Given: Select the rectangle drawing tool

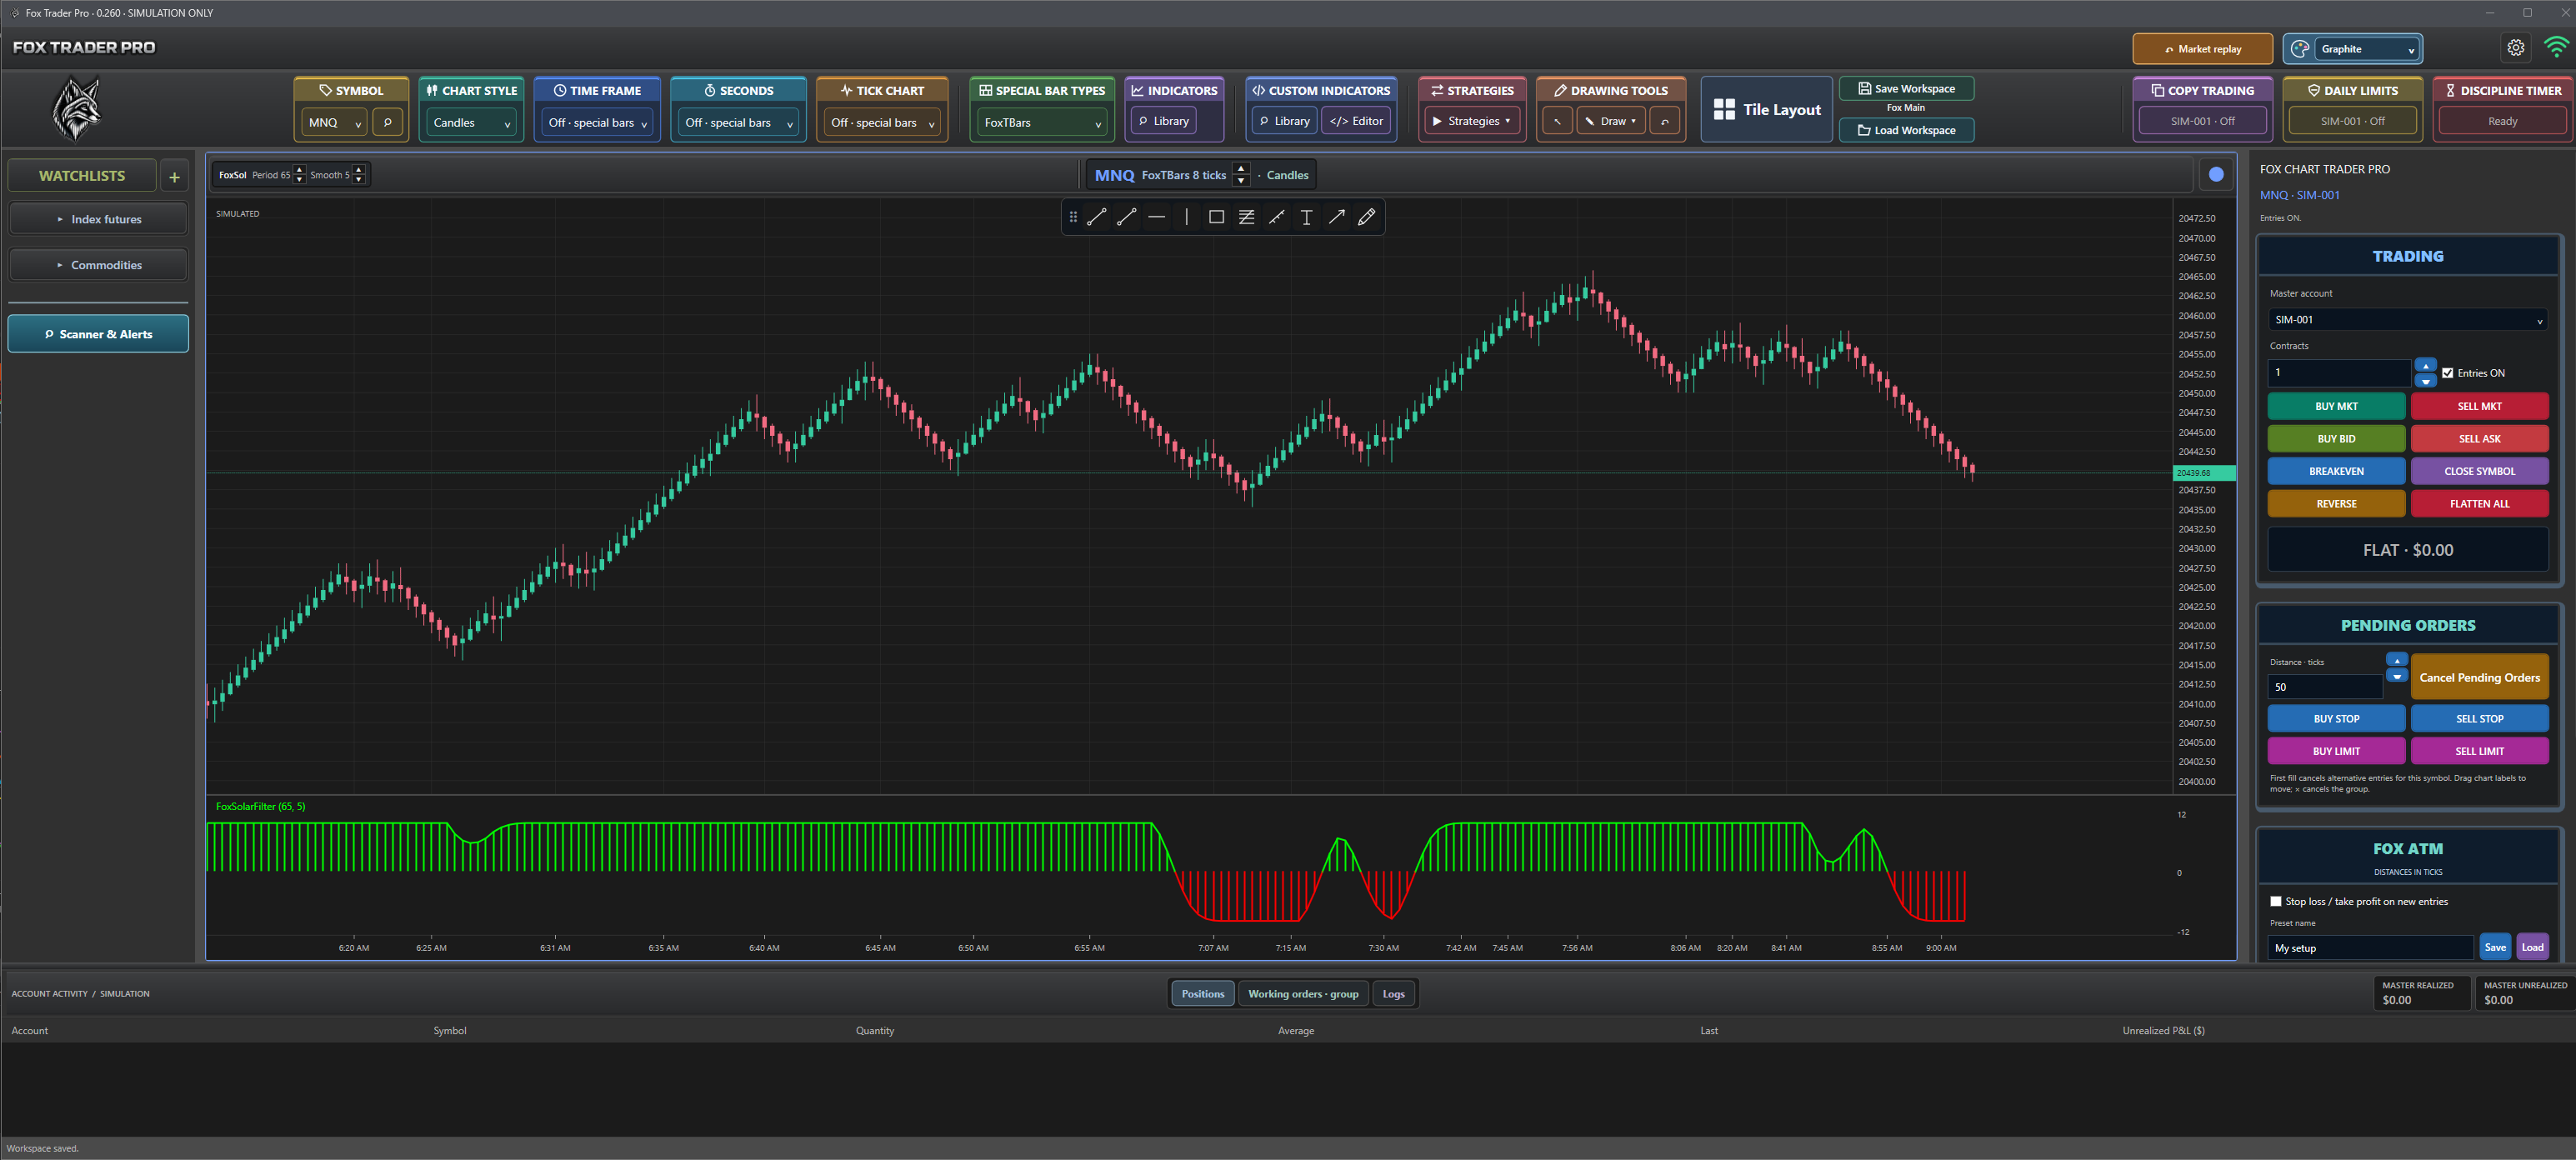Looking at the screenshot, I should 1216,217.
